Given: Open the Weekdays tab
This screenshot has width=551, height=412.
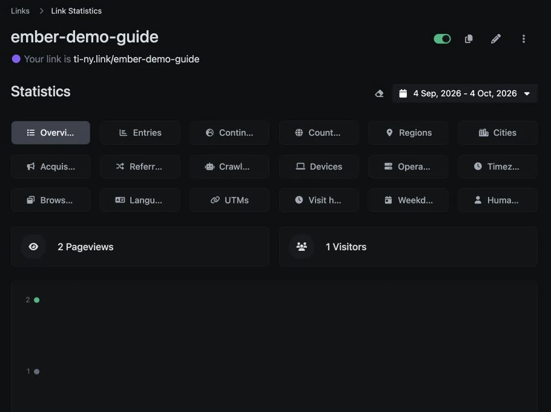Looking at the screenshot, I should 408,200.
